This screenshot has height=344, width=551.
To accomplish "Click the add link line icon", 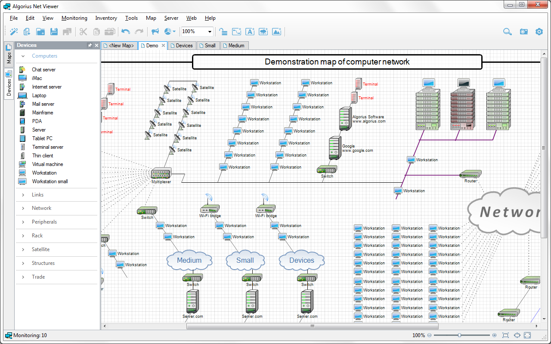I will pos(236,31).
